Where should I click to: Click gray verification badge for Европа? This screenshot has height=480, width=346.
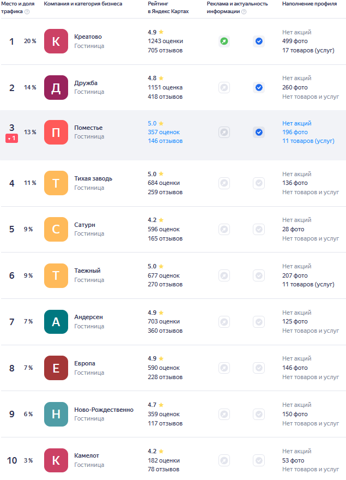click(259, 368)
